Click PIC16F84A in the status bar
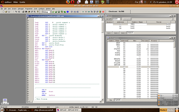Screen dimensions: 179x112 coord(25,107)
